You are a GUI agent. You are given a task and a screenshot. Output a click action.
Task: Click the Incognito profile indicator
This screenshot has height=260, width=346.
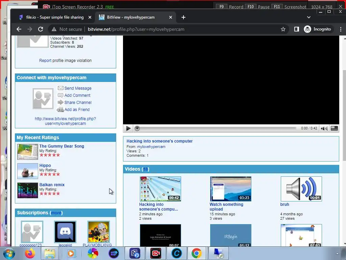(318, 29)
